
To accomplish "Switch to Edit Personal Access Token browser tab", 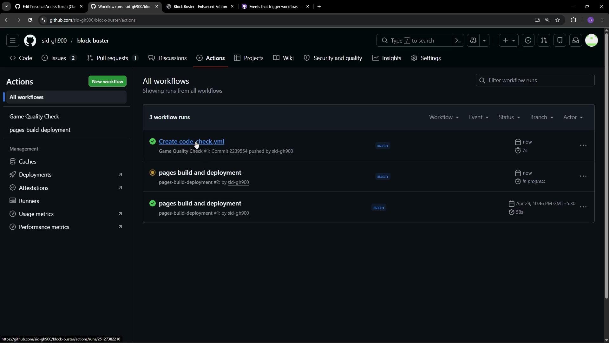I will click(49, 6).
